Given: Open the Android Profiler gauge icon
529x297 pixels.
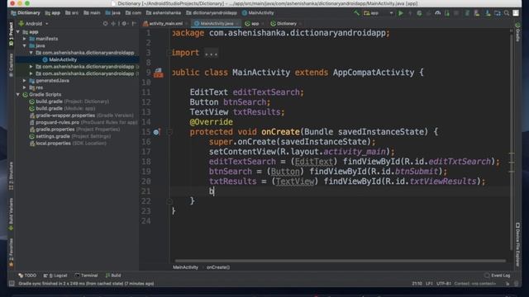Looking at the screenshot, I should 438,13.
